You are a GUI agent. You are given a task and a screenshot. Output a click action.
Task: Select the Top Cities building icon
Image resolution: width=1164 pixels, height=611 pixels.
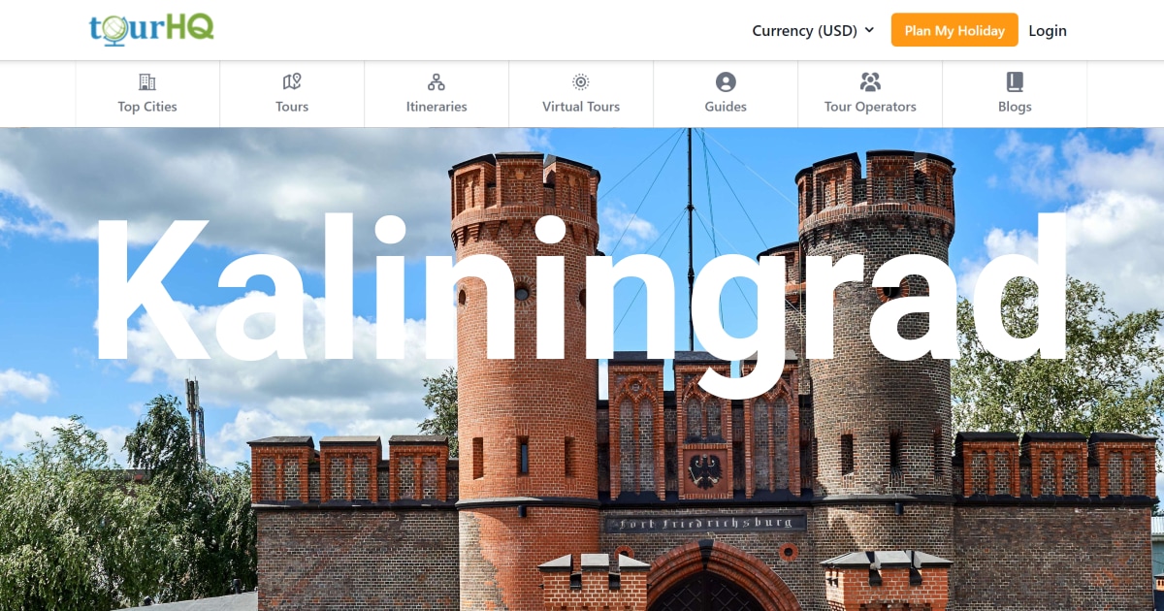146,81
